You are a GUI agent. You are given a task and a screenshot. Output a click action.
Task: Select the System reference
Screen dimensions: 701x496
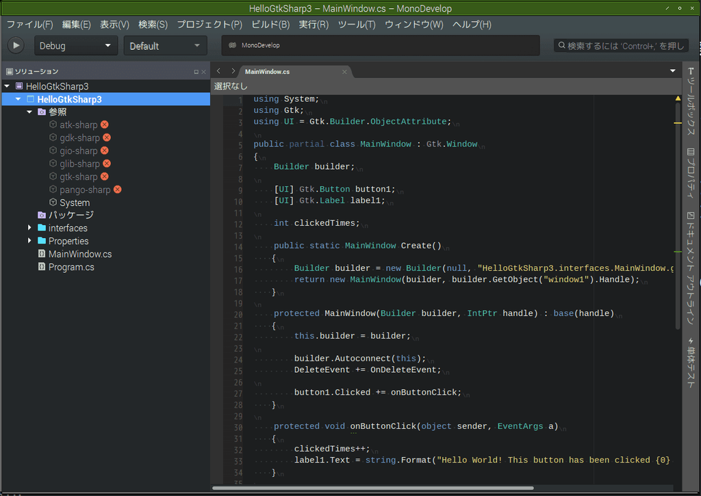tap(75, 203)
